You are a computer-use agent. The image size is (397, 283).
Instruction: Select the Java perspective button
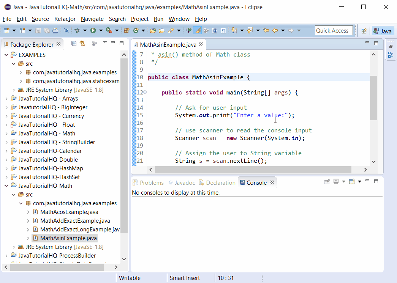(x=383, y=31)
